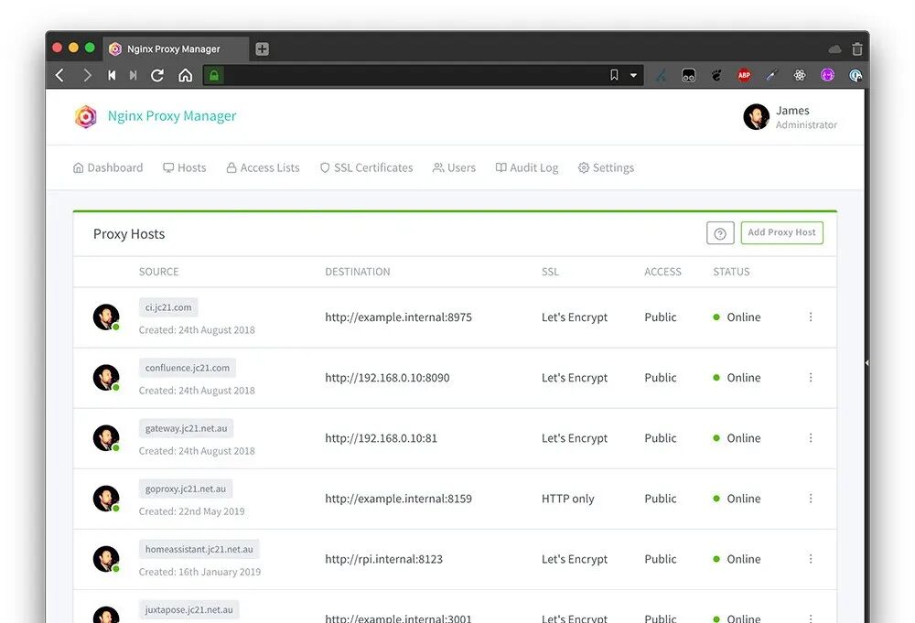Click the eyedropper extension icon
Screen dimensions: 915x623
(772, 75)
